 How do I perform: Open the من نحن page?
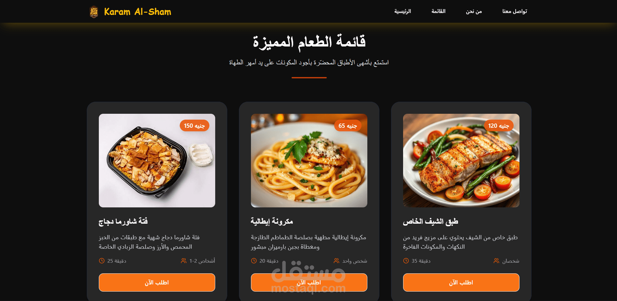point(474,11)
